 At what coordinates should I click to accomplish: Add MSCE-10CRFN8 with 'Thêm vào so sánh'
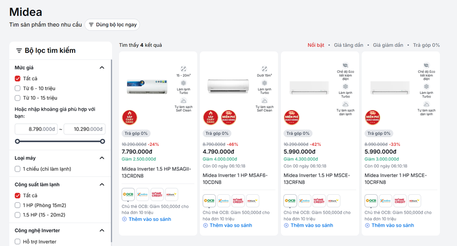pos(389,225)
